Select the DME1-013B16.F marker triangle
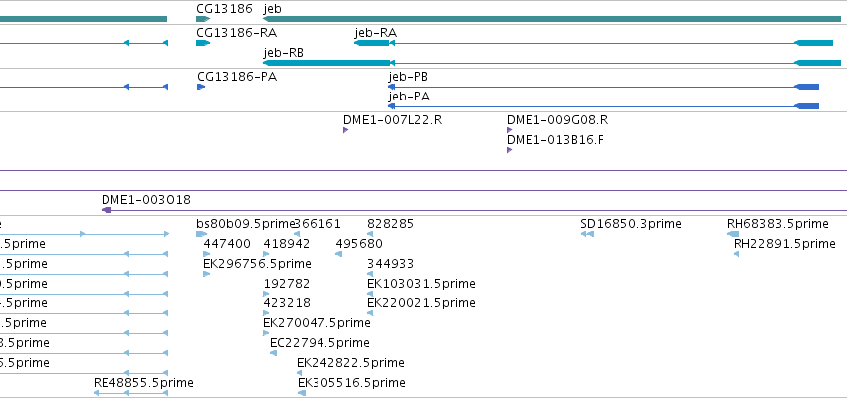Screen dimensions: 847x398 click(x=509, y=150)
